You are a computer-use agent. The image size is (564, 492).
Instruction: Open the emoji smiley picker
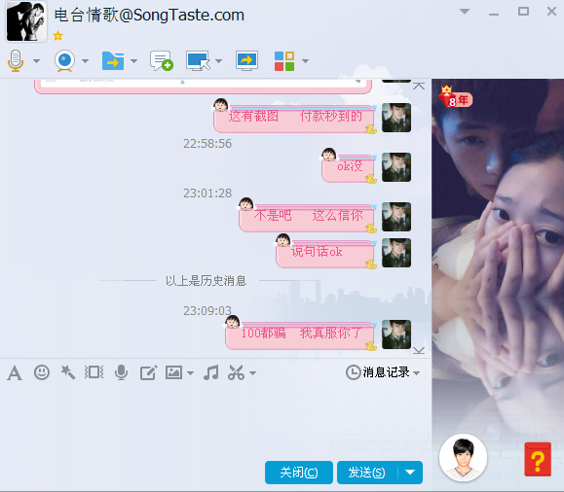tap(42, 372)
